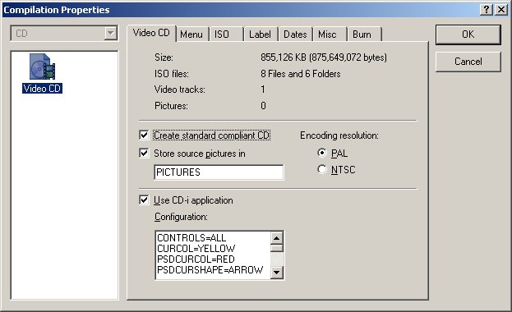Viewport: 512px width, 312px height.
Task: Show the Burn tab
Action: (362, 34)
